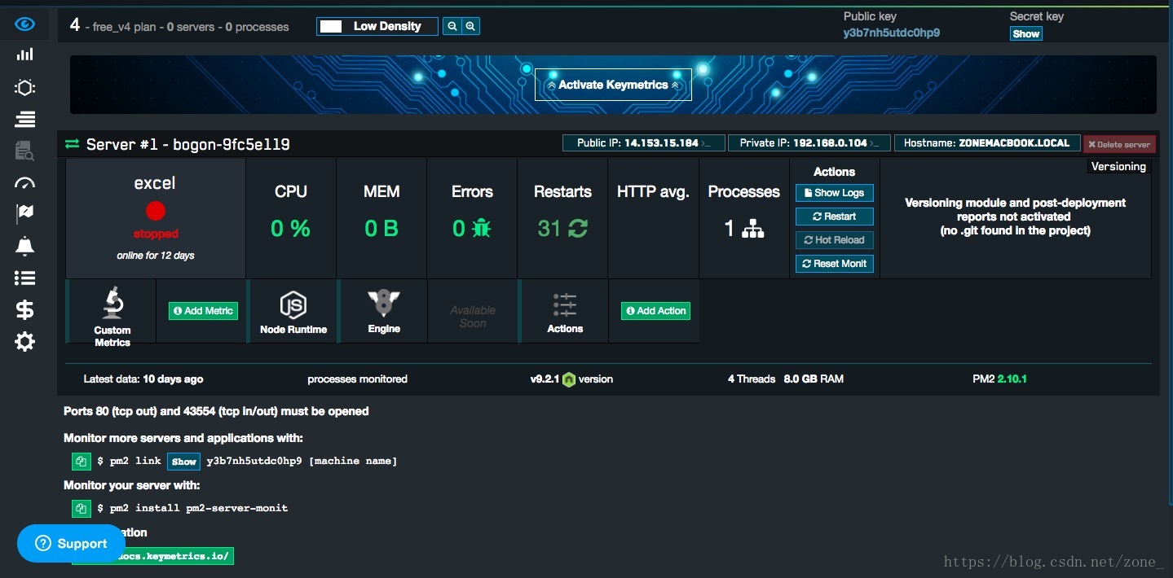This screenshot has width=1173, height=578.
Task: Open the eye overview icon in sidebar
Action: pyautogui.click(x=25, y=24)
